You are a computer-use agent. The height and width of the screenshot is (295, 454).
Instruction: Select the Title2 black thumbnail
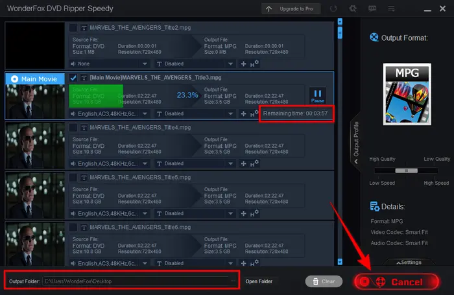35,45
